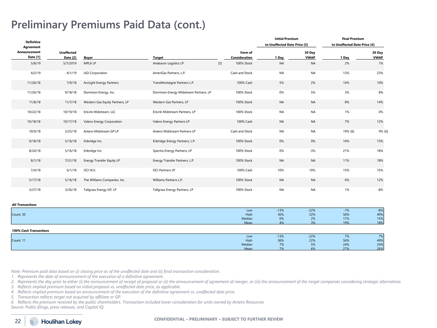437x328 pixels.
Task: Click announcement date '5/8/19'
Action: pyautogui.click(x=36, y=63)
